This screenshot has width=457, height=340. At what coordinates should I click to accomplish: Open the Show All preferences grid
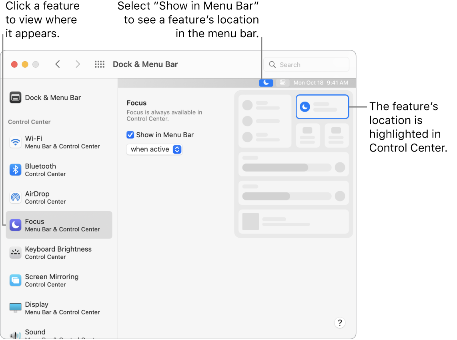tap(99, 64)
